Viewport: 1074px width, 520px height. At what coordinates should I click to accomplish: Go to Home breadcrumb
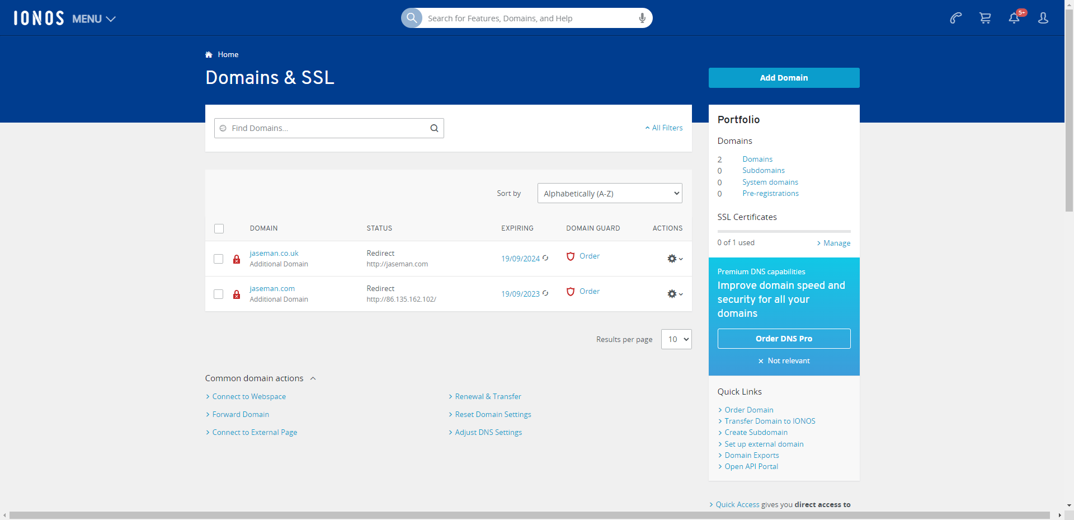pyautogui.click(x=228, y=54)
